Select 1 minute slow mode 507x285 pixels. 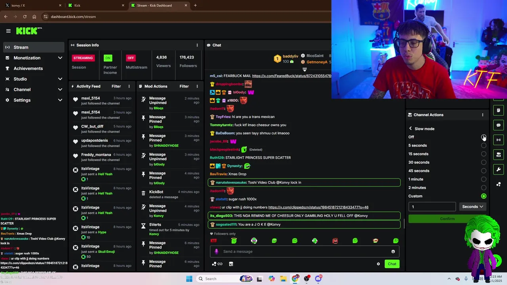(x=484, y=179)
